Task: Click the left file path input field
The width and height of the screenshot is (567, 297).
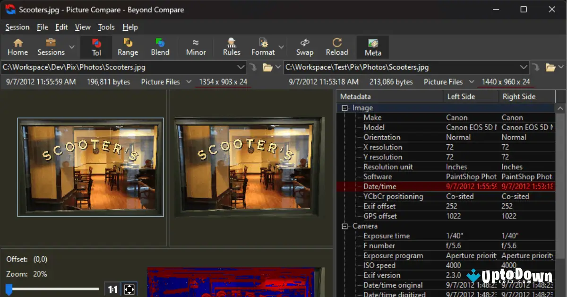Action: click(x=118, y=67)
